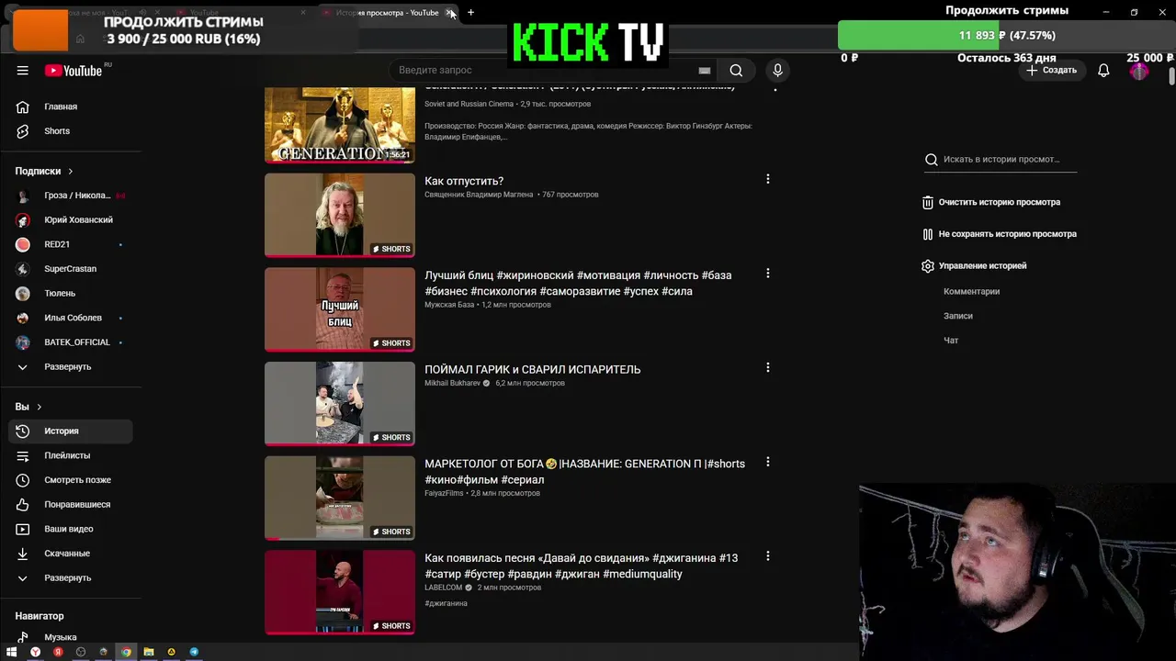Click the YouTube logo
This screenshot has width=1176, height=661.
(73, 71)
